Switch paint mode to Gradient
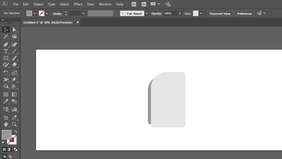This screenshot has height=159, width=282. [10, 149]
